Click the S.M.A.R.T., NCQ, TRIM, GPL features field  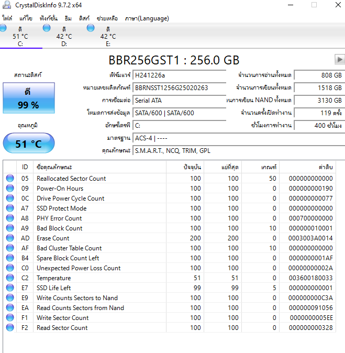(x=239, y=151)
